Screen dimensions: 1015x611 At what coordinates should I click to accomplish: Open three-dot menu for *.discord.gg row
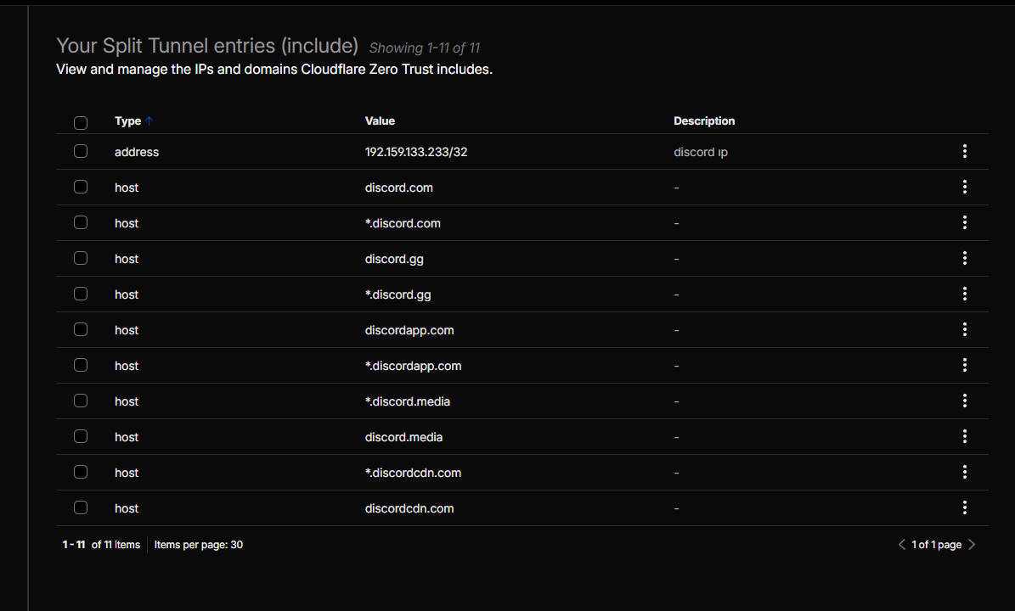click(964, 294)
